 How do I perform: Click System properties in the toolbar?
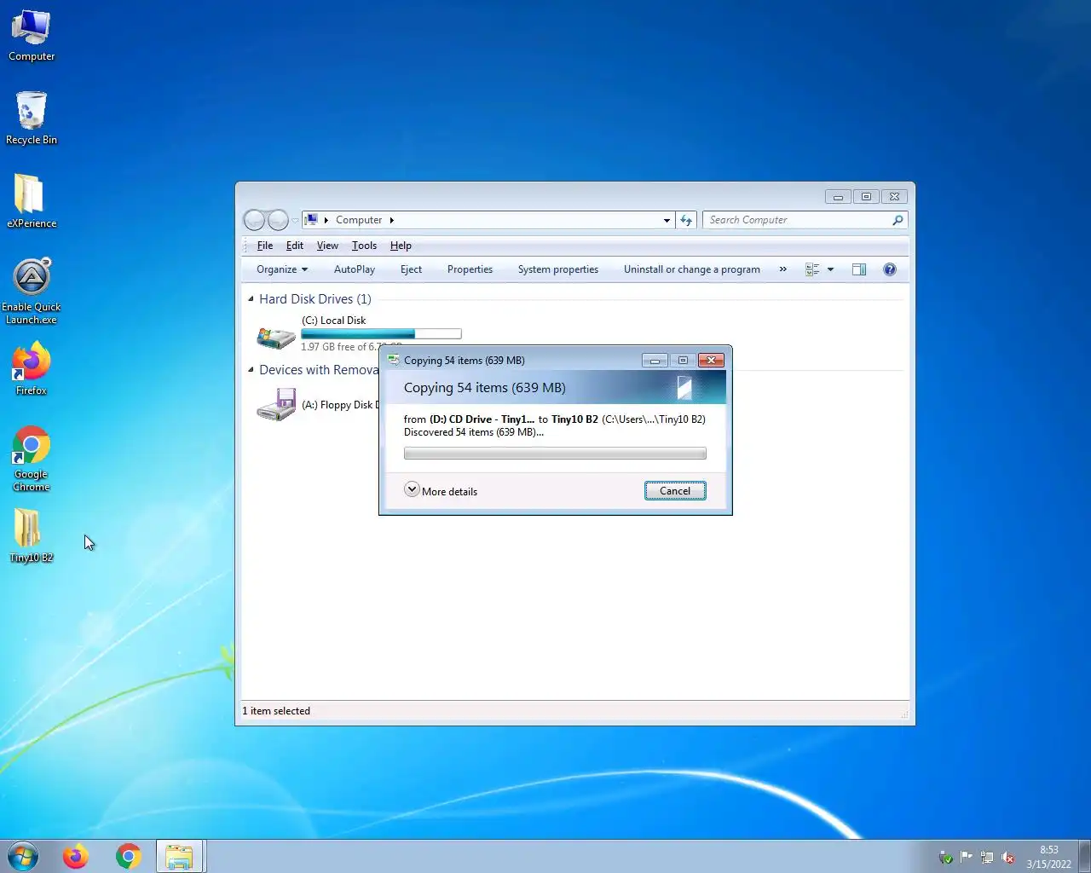(558, 269)
